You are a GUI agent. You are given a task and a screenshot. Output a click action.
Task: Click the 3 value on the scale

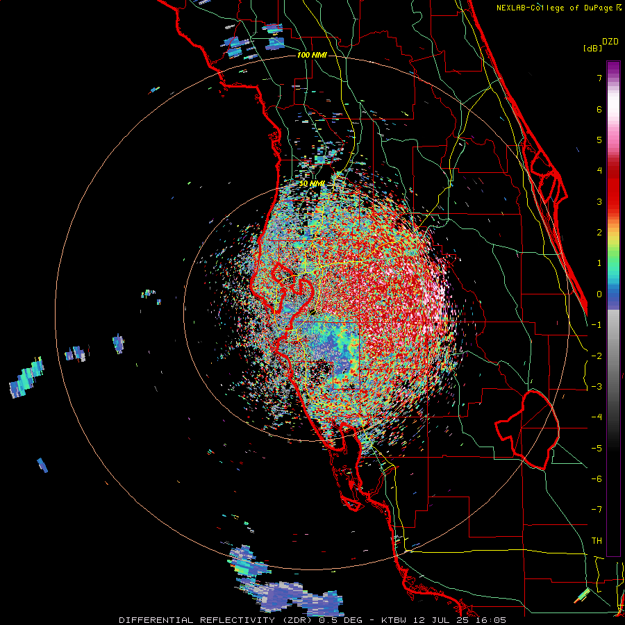[x=599, y=201]
